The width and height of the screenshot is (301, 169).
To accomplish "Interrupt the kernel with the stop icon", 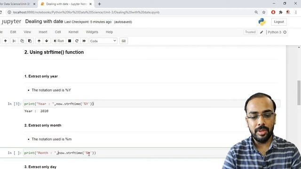I will 70,41.
